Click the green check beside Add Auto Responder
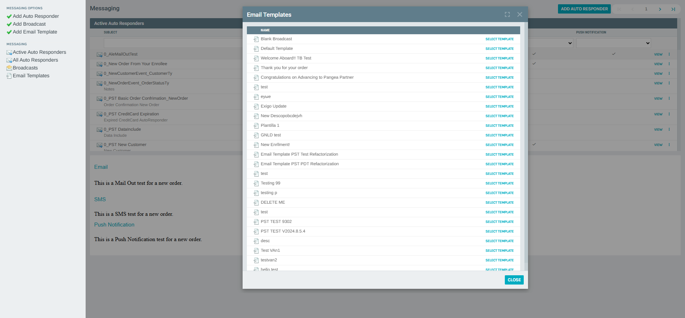685x318 pixels. pos(9,16)
